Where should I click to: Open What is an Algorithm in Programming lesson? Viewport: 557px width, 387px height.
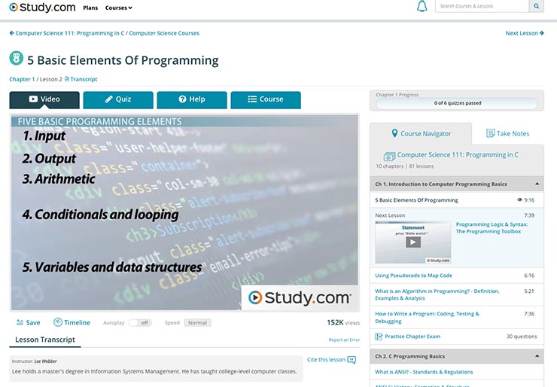point(437,294)
